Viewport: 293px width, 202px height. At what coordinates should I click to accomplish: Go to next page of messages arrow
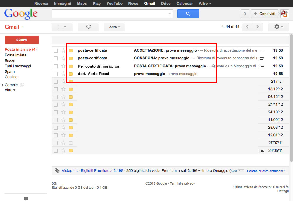tap(257, 27)
